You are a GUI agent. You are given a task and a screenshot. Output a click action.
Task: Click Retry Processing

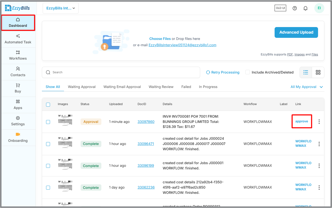pyautogui.click(x=223, y=72)
